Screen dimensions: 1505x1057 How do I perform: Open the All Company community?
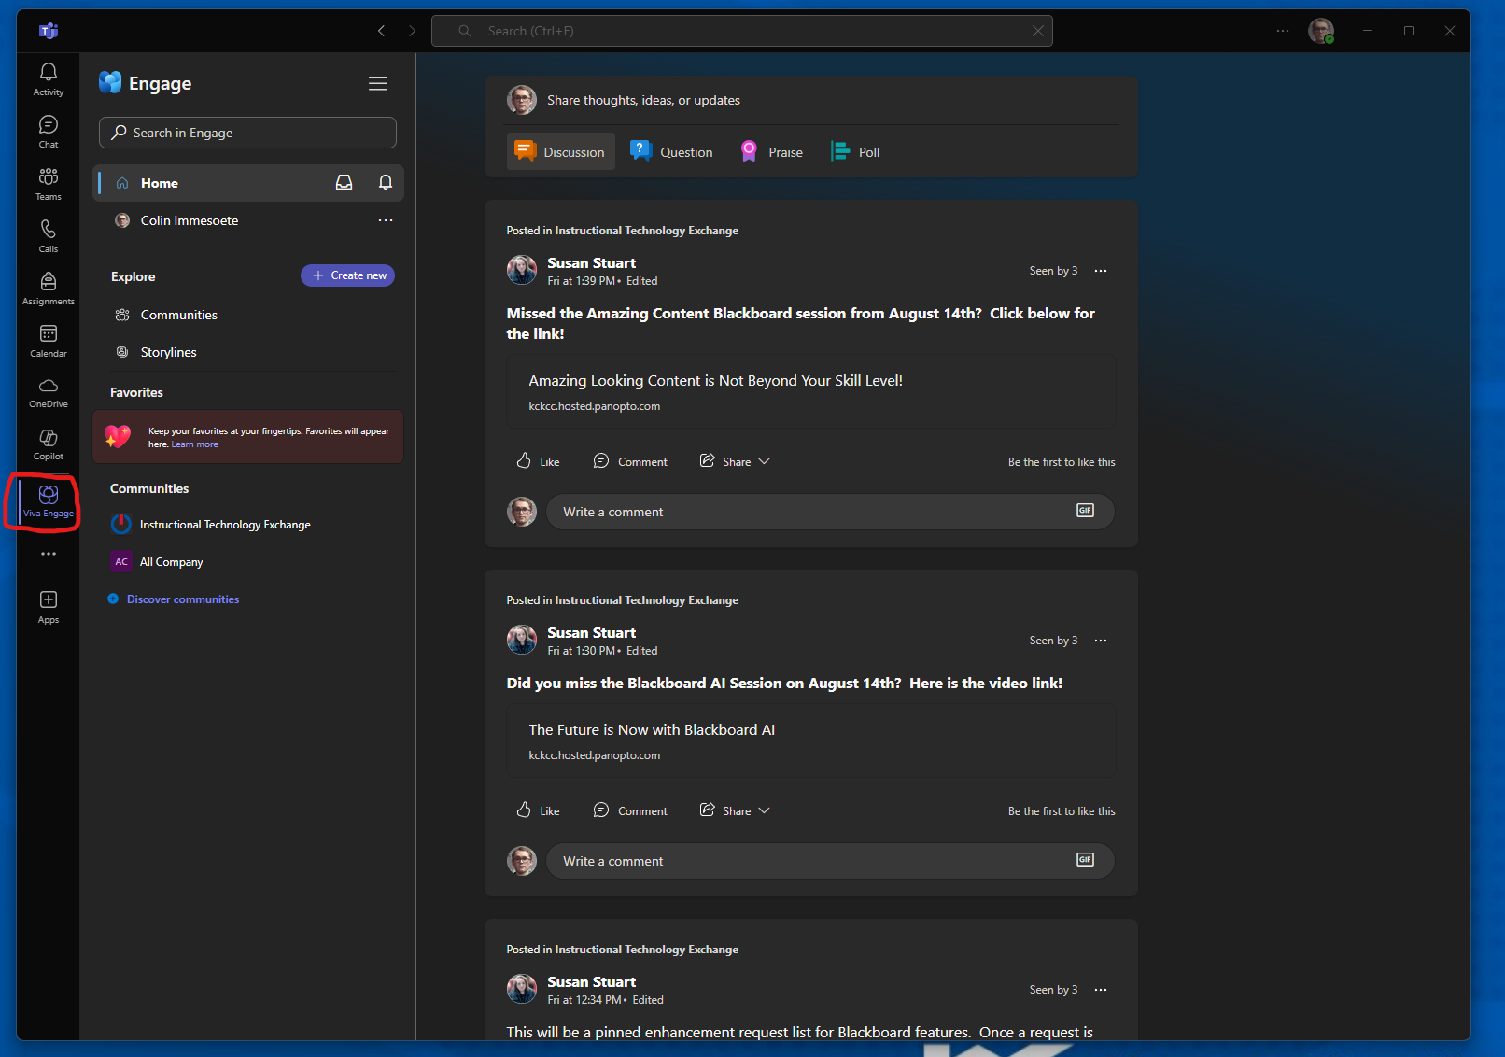coord(171,562)
